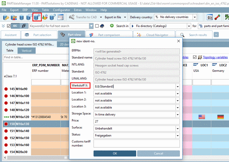Open the File menu
The image size is (229, 162).
(4, 10)
